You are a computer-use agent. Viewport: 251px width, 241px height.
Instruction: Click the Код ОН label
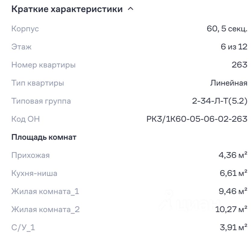tap(25, 119)
